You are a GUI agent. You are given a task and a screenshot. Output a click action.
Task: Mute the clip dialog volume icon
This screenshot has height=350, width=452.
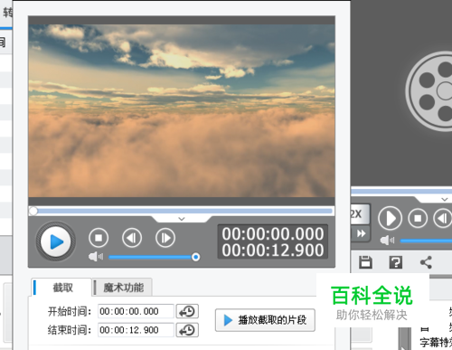[x=96, y=257]
